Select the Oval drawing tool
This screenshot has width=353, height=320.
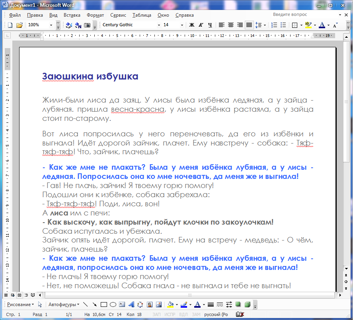(113, 304)
